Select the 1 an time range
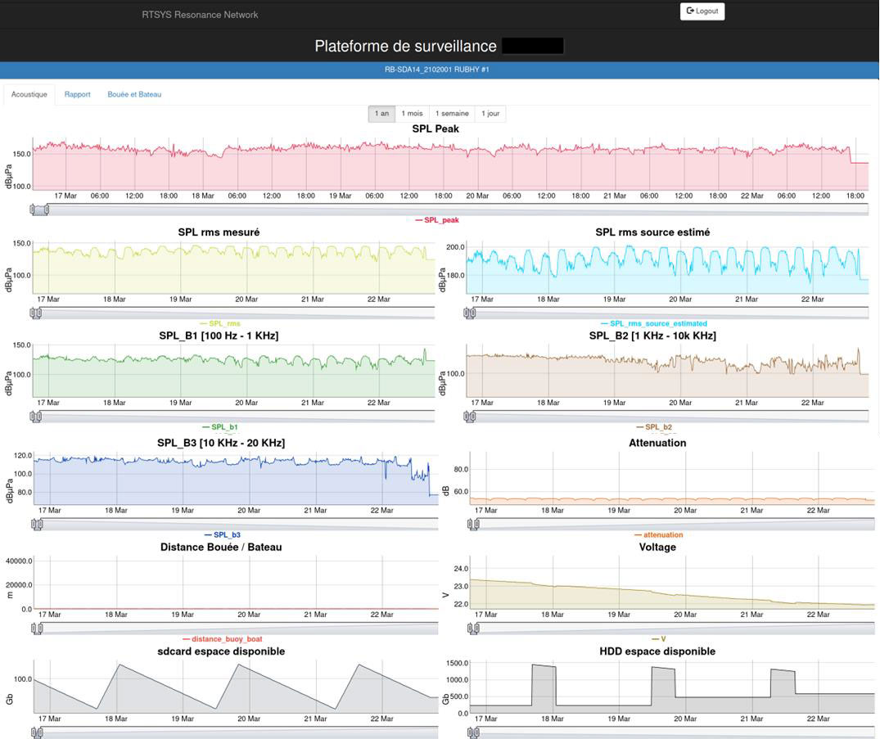Screen dimensions: 880x739 tap(381, 114)
